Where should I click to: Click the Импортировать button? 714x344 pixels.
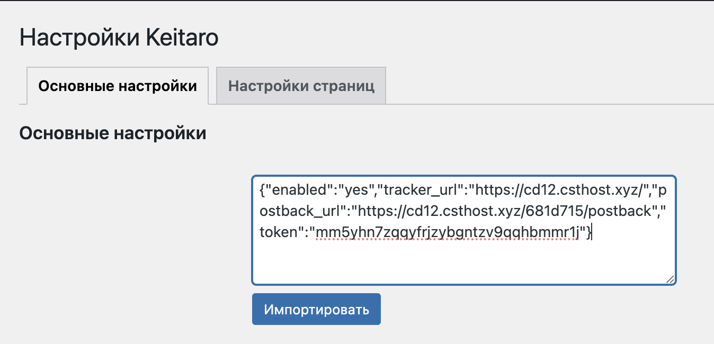pos(316,309)
